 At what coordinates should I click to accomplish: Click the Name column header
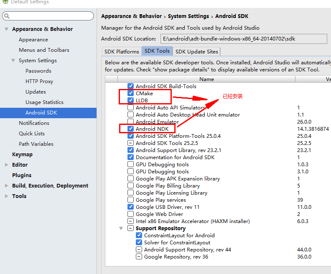click(206, 79)
